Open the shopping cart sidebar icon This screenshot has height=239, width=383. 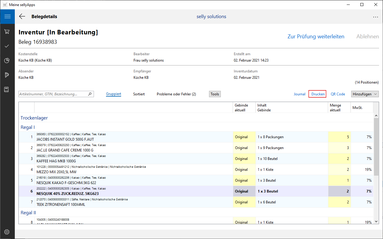(x=7, y=31)
